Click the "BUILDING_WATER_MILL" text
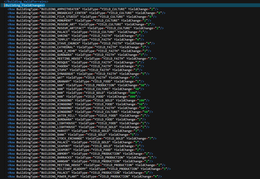This screenshot has height=179, width=260. point(58,116)
